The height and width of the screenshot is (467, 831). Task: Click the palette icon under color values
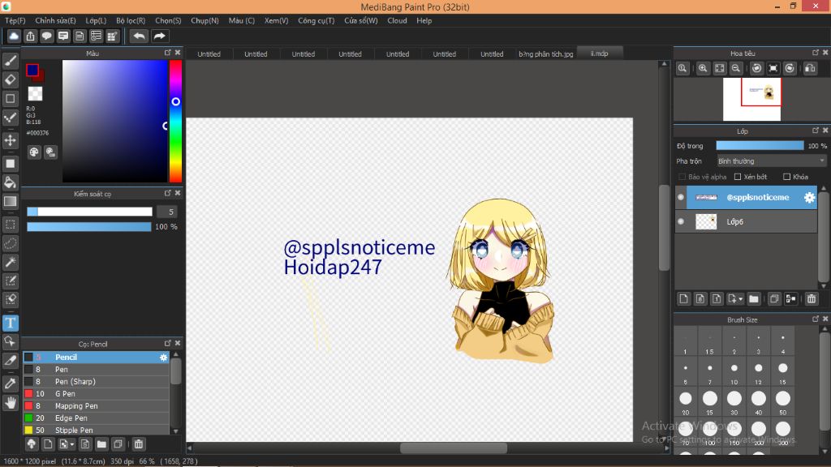pos(34,152)
